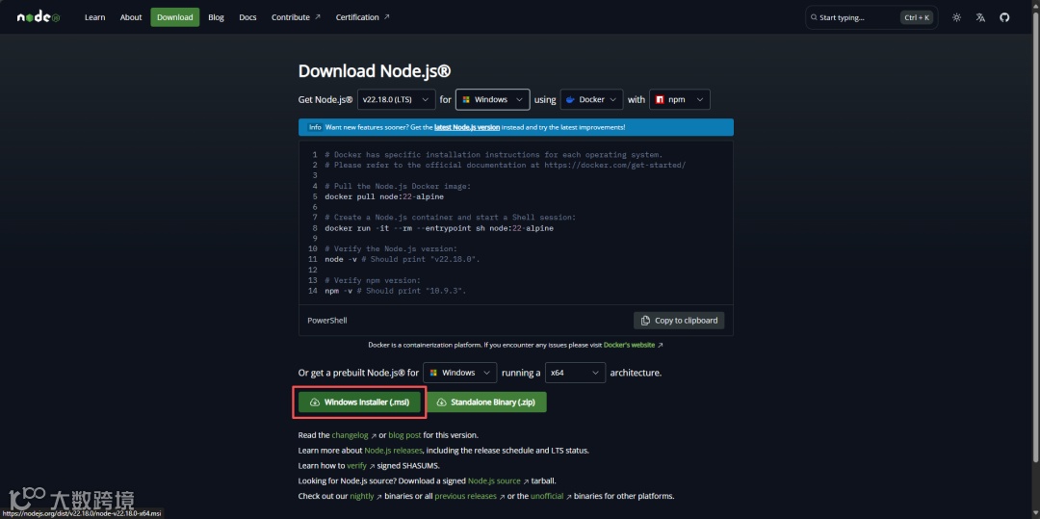The image size is (1040, 519).
Task: Open the verify link for SHASUMS
Action: (361, 466)
